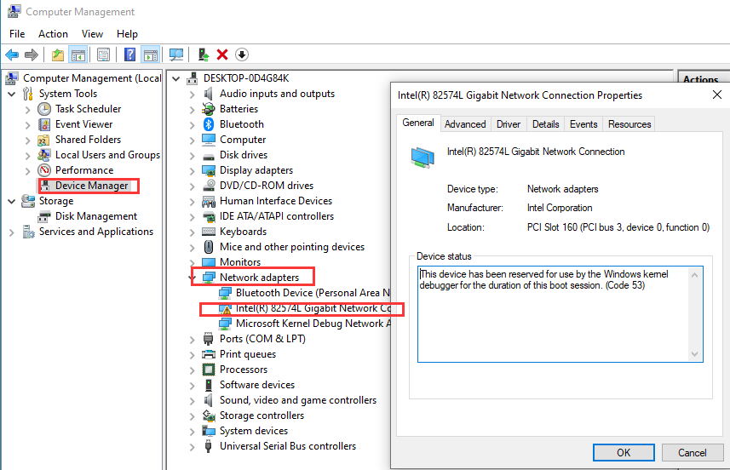Screen dimensions: 730x470
Task: Select Human Interface Devices category
Action: click(276, 201)
